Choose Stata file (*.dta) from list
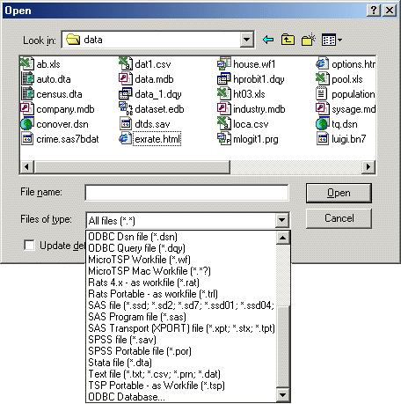The image size is (401, 404). tap(120, 363)
